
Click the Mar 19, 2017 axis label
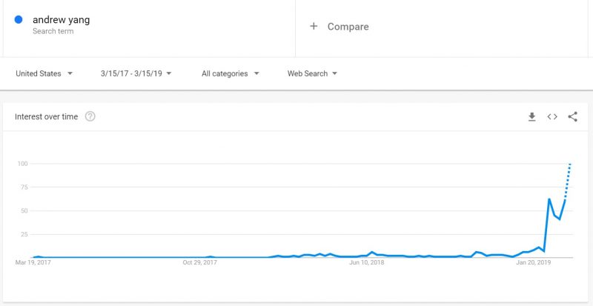tap(33, 262)
